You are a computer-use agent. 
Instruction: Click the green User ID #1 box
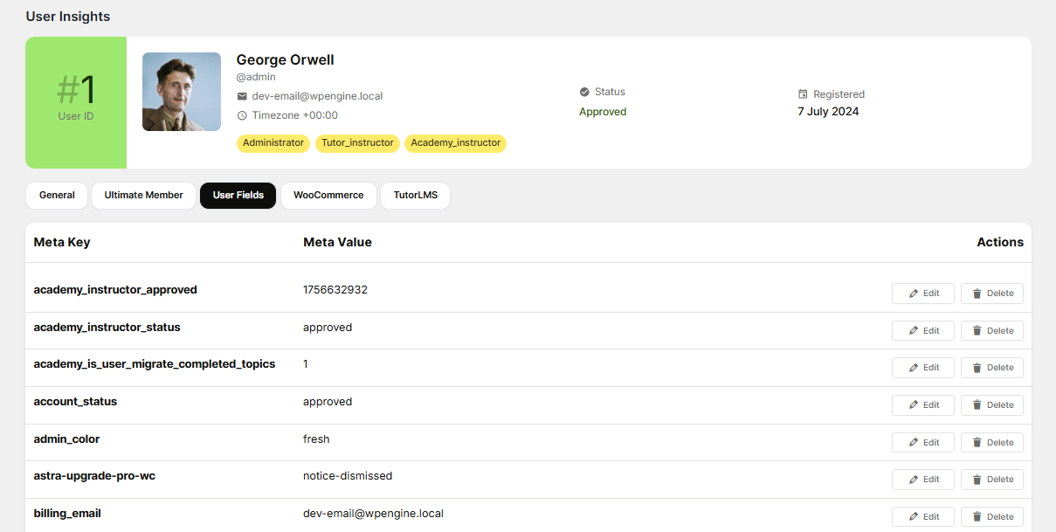click(76, 102)
